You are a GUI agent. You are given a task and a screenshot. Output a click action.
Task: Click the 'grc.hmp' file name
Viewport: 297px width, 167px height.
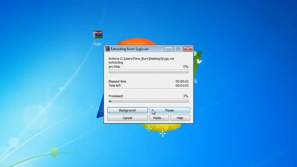(x=114, y=67)
